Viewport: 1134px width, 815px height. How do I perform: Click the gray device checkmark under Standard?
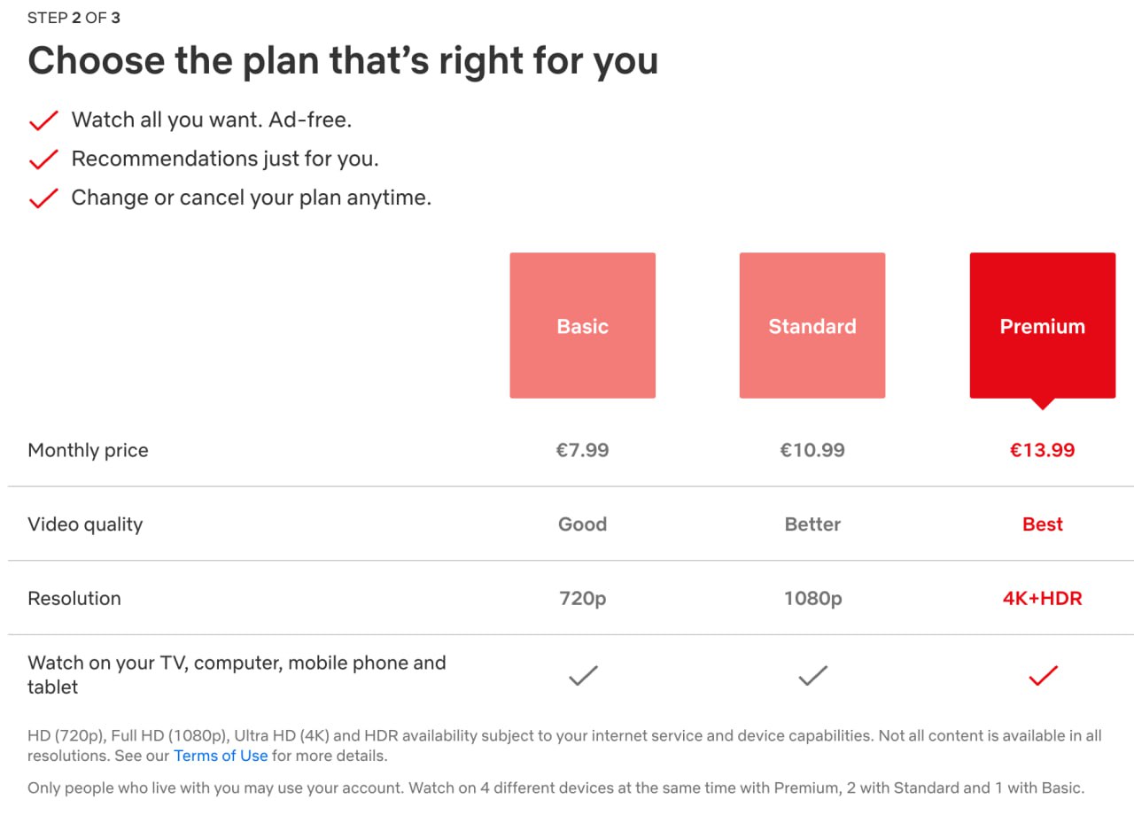(812, 676)
